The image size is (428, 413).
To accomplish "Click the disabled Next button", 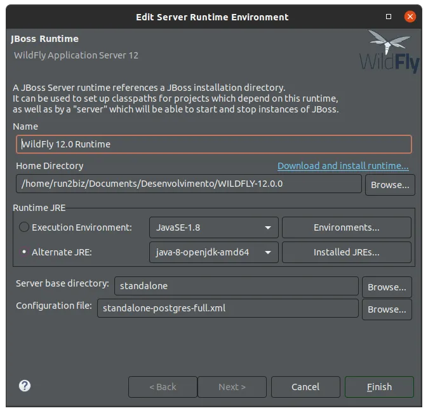I will point(232,387).
